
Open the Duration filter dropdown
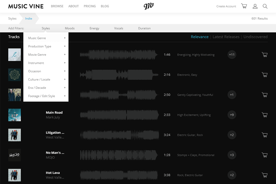pyautogui.click(x=144, y=28)
